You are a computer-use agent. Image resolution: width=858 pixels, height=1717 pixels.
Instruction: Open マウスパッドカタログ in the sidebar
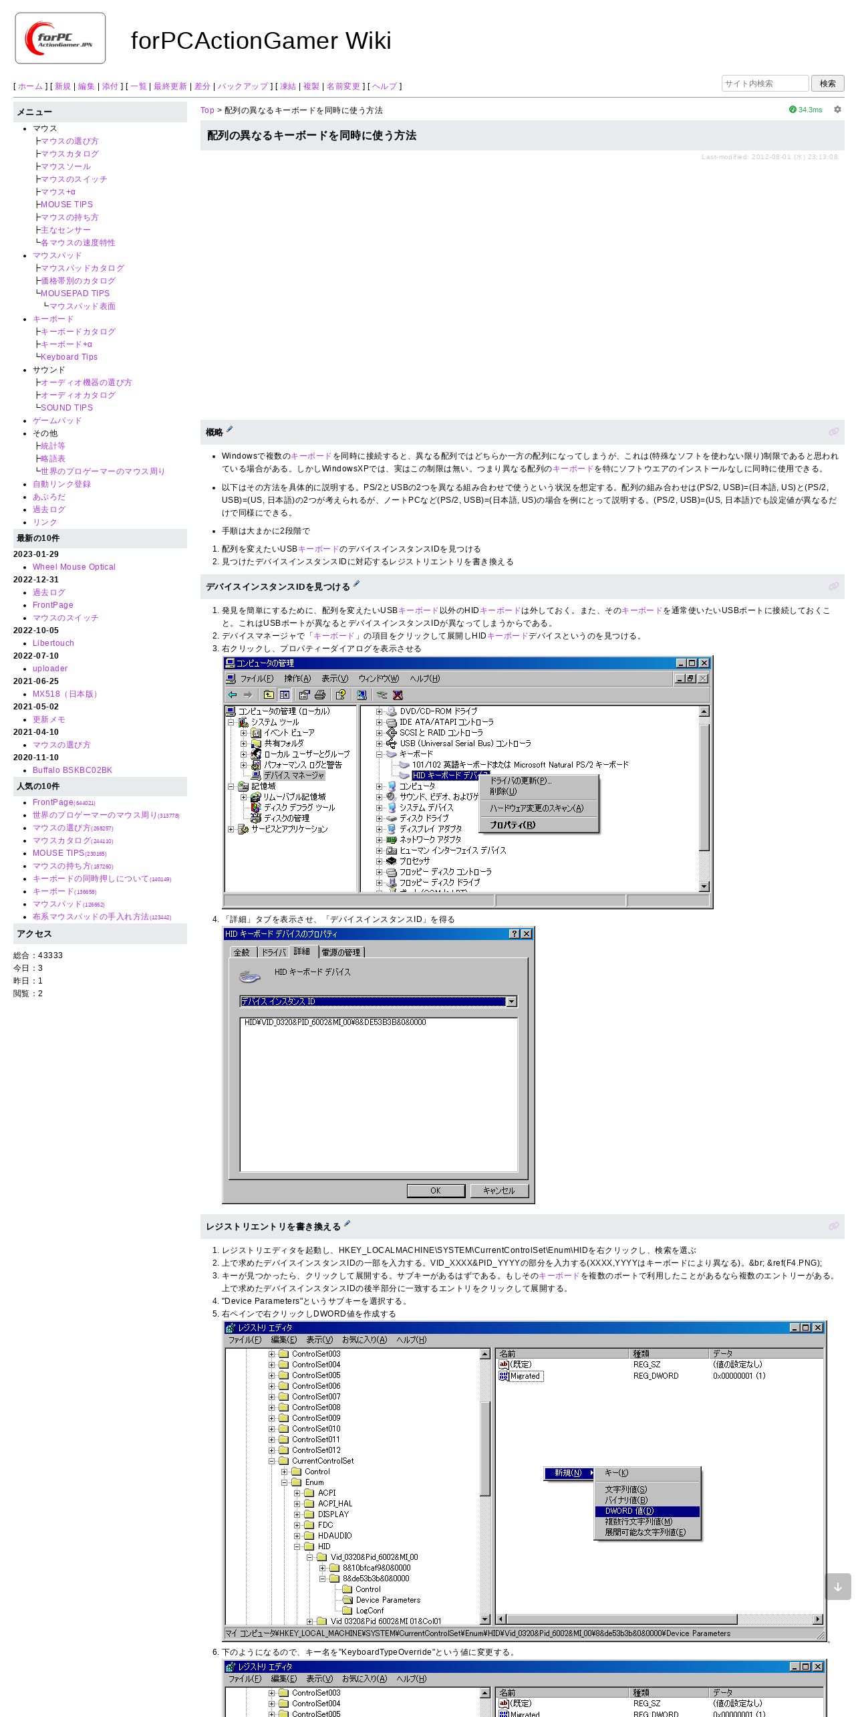(x=82, y=268)
